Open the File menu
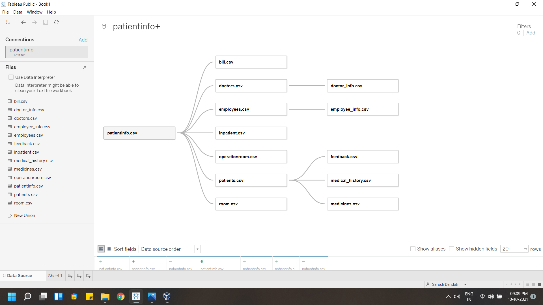This screenshot has height=305, width=543. pyautogui.click(x=5, y=12)
